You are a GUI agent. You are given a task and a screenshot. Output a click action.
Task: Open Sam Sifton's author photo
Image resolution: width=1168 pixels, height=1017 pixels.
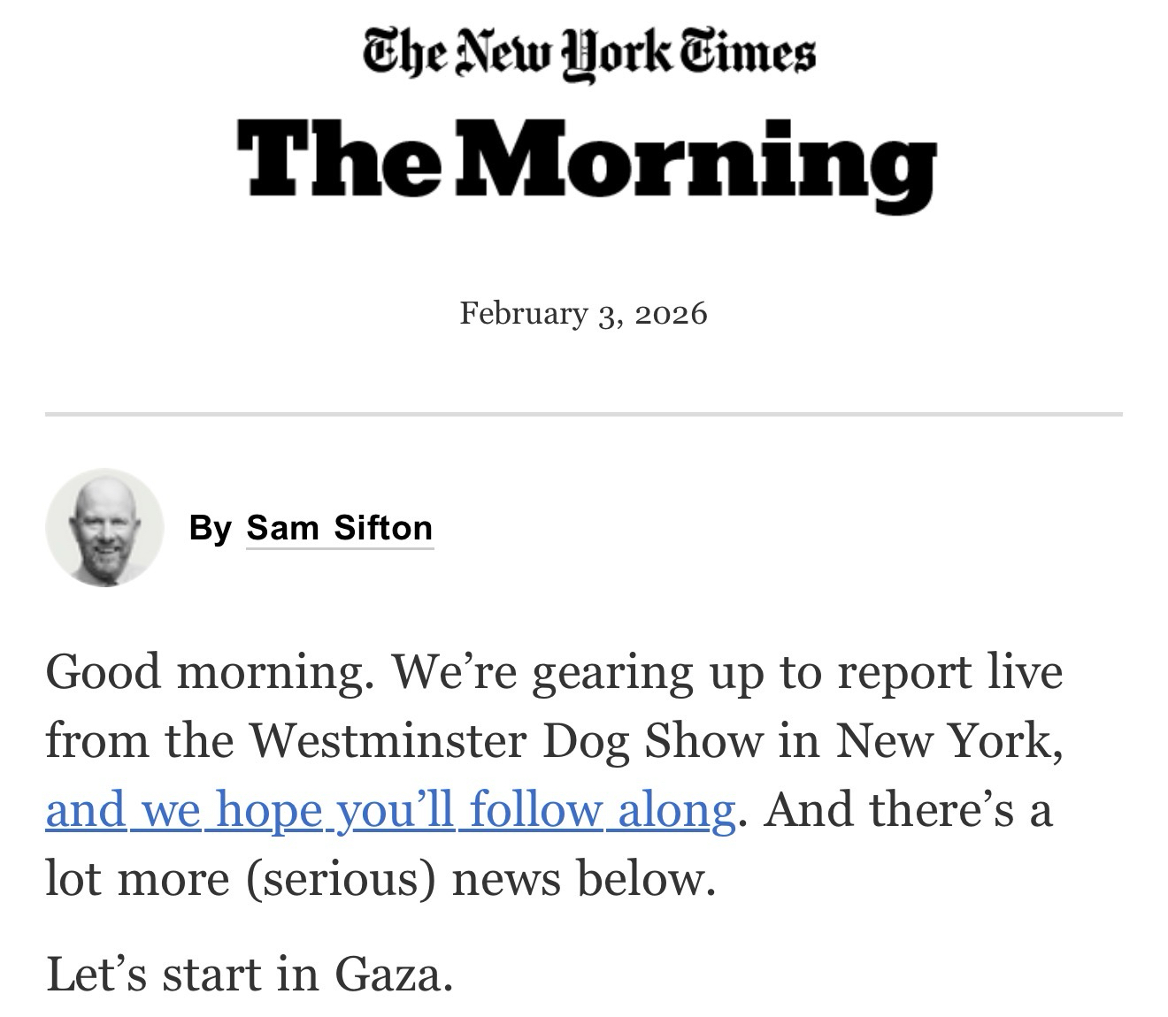point(104,527)
